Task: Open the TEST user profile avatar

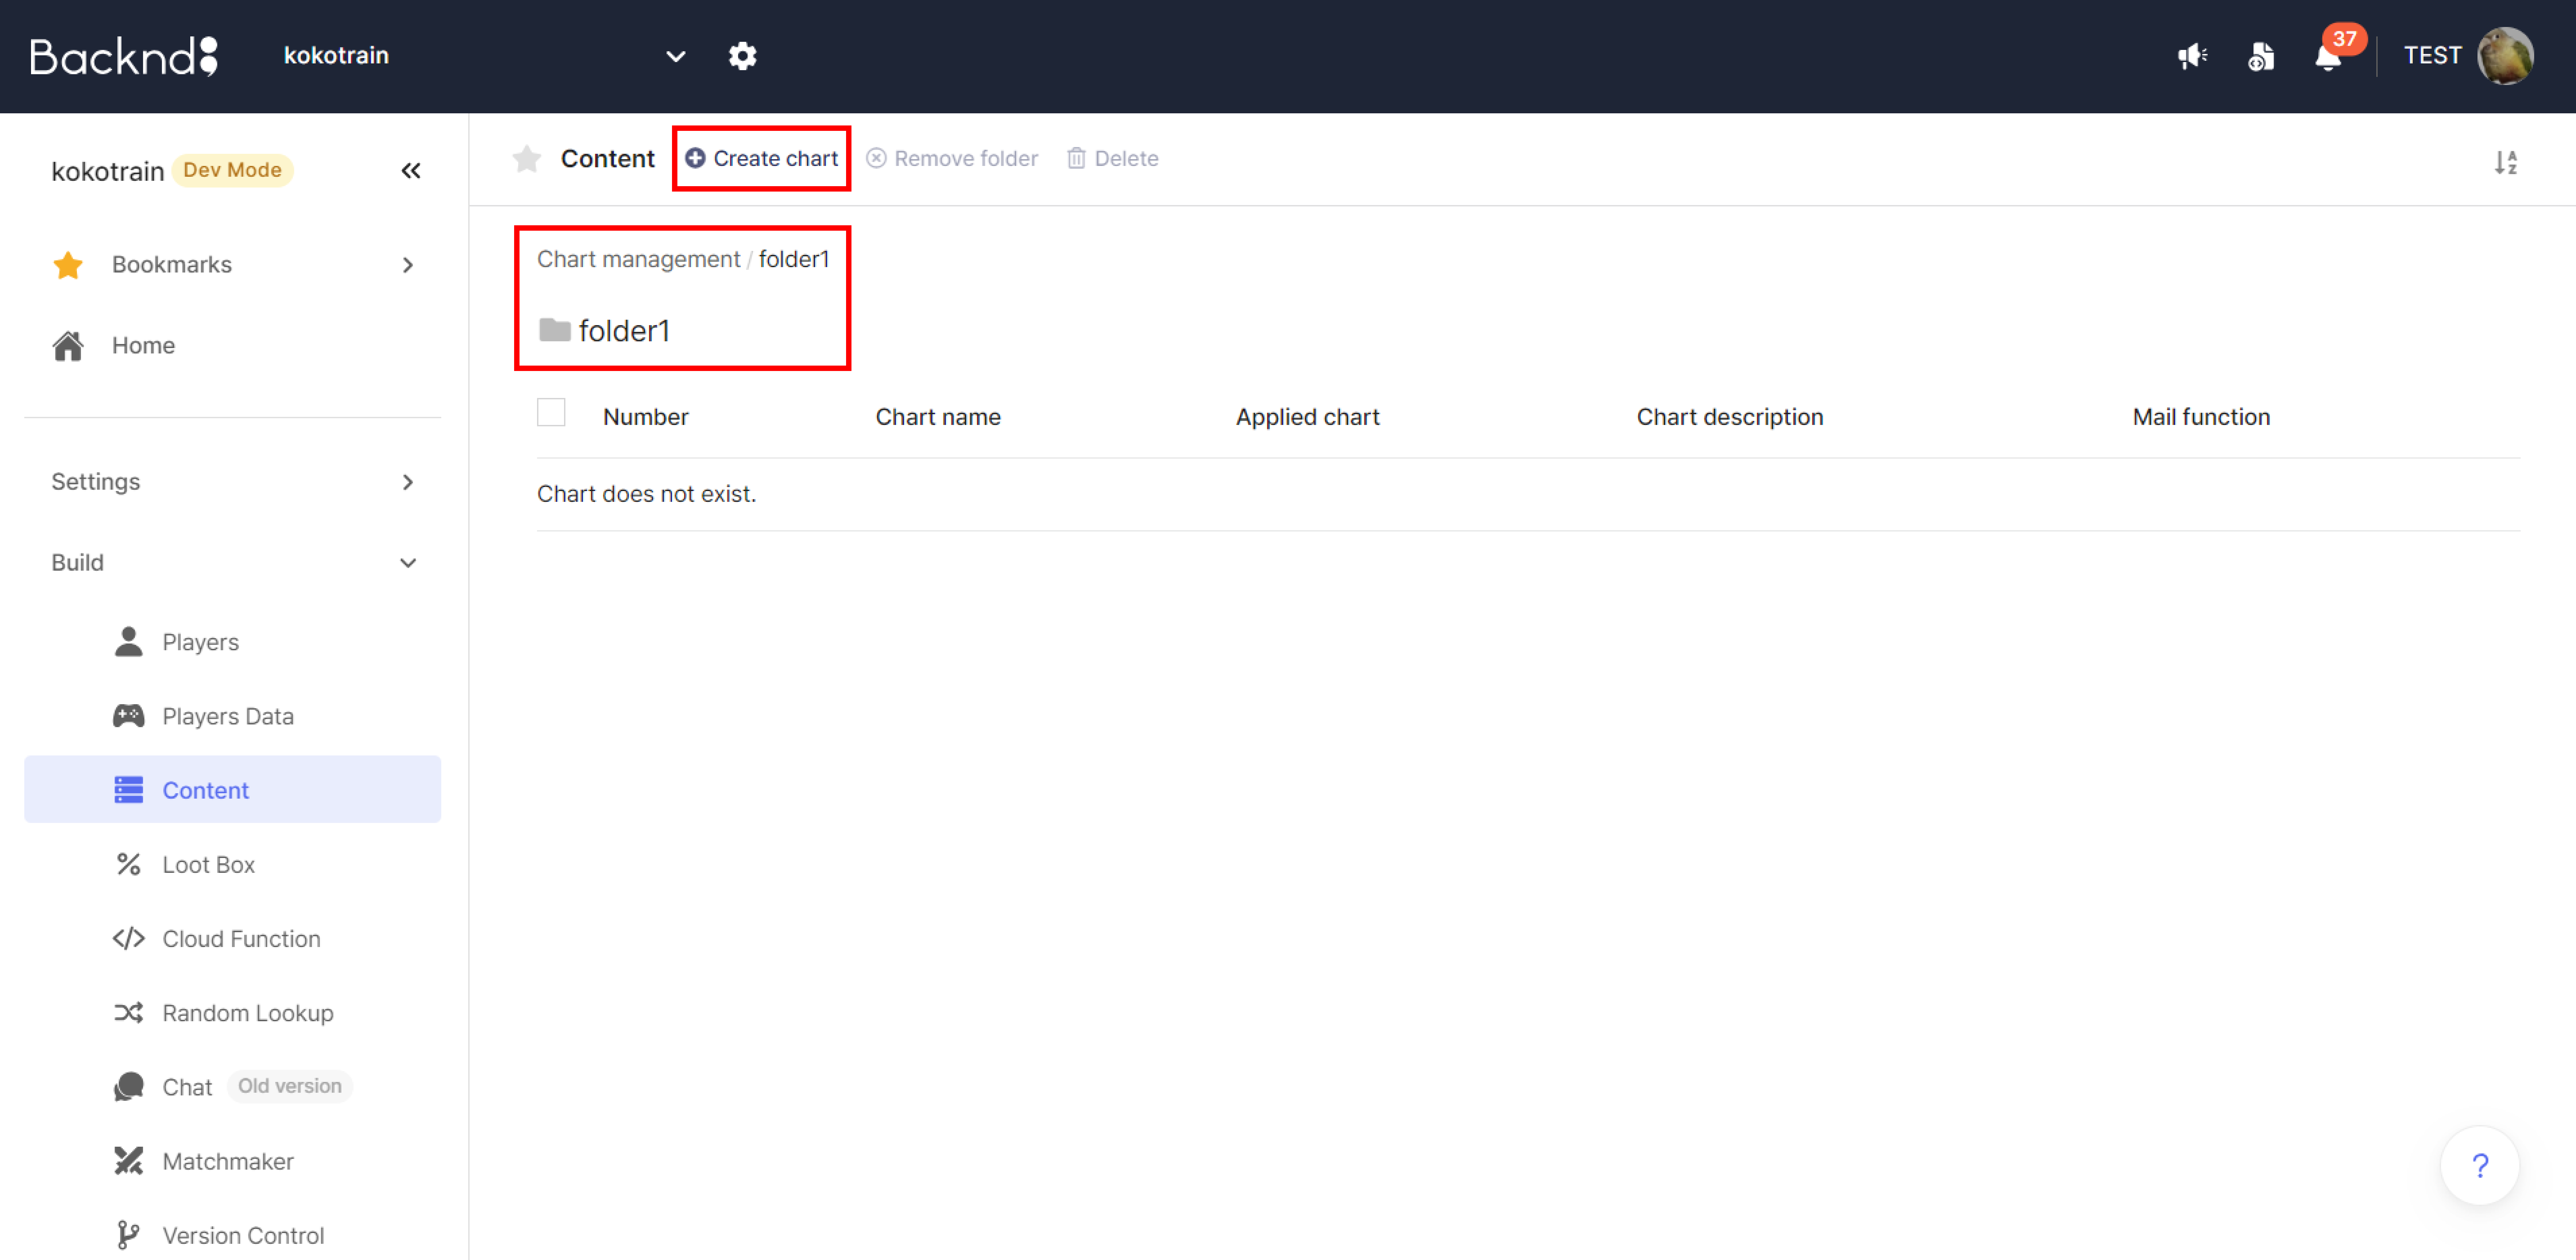Action: point(2505,56)
